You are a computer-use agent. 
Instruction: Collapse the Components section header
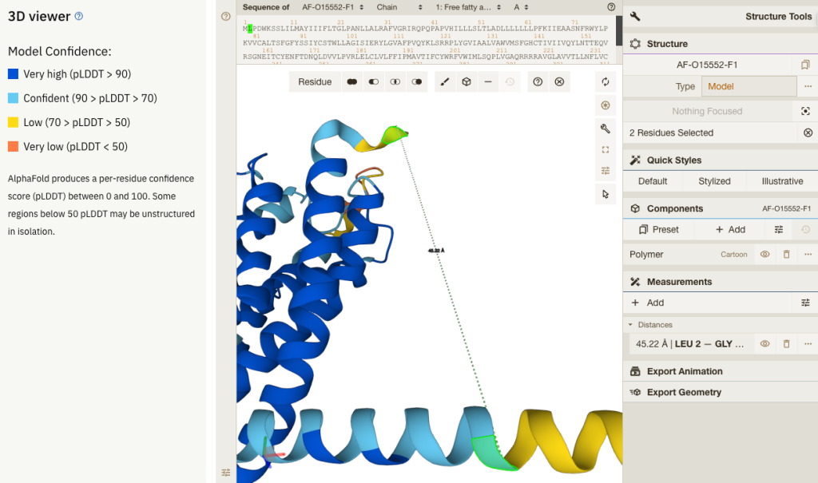[x=721, y=208]
